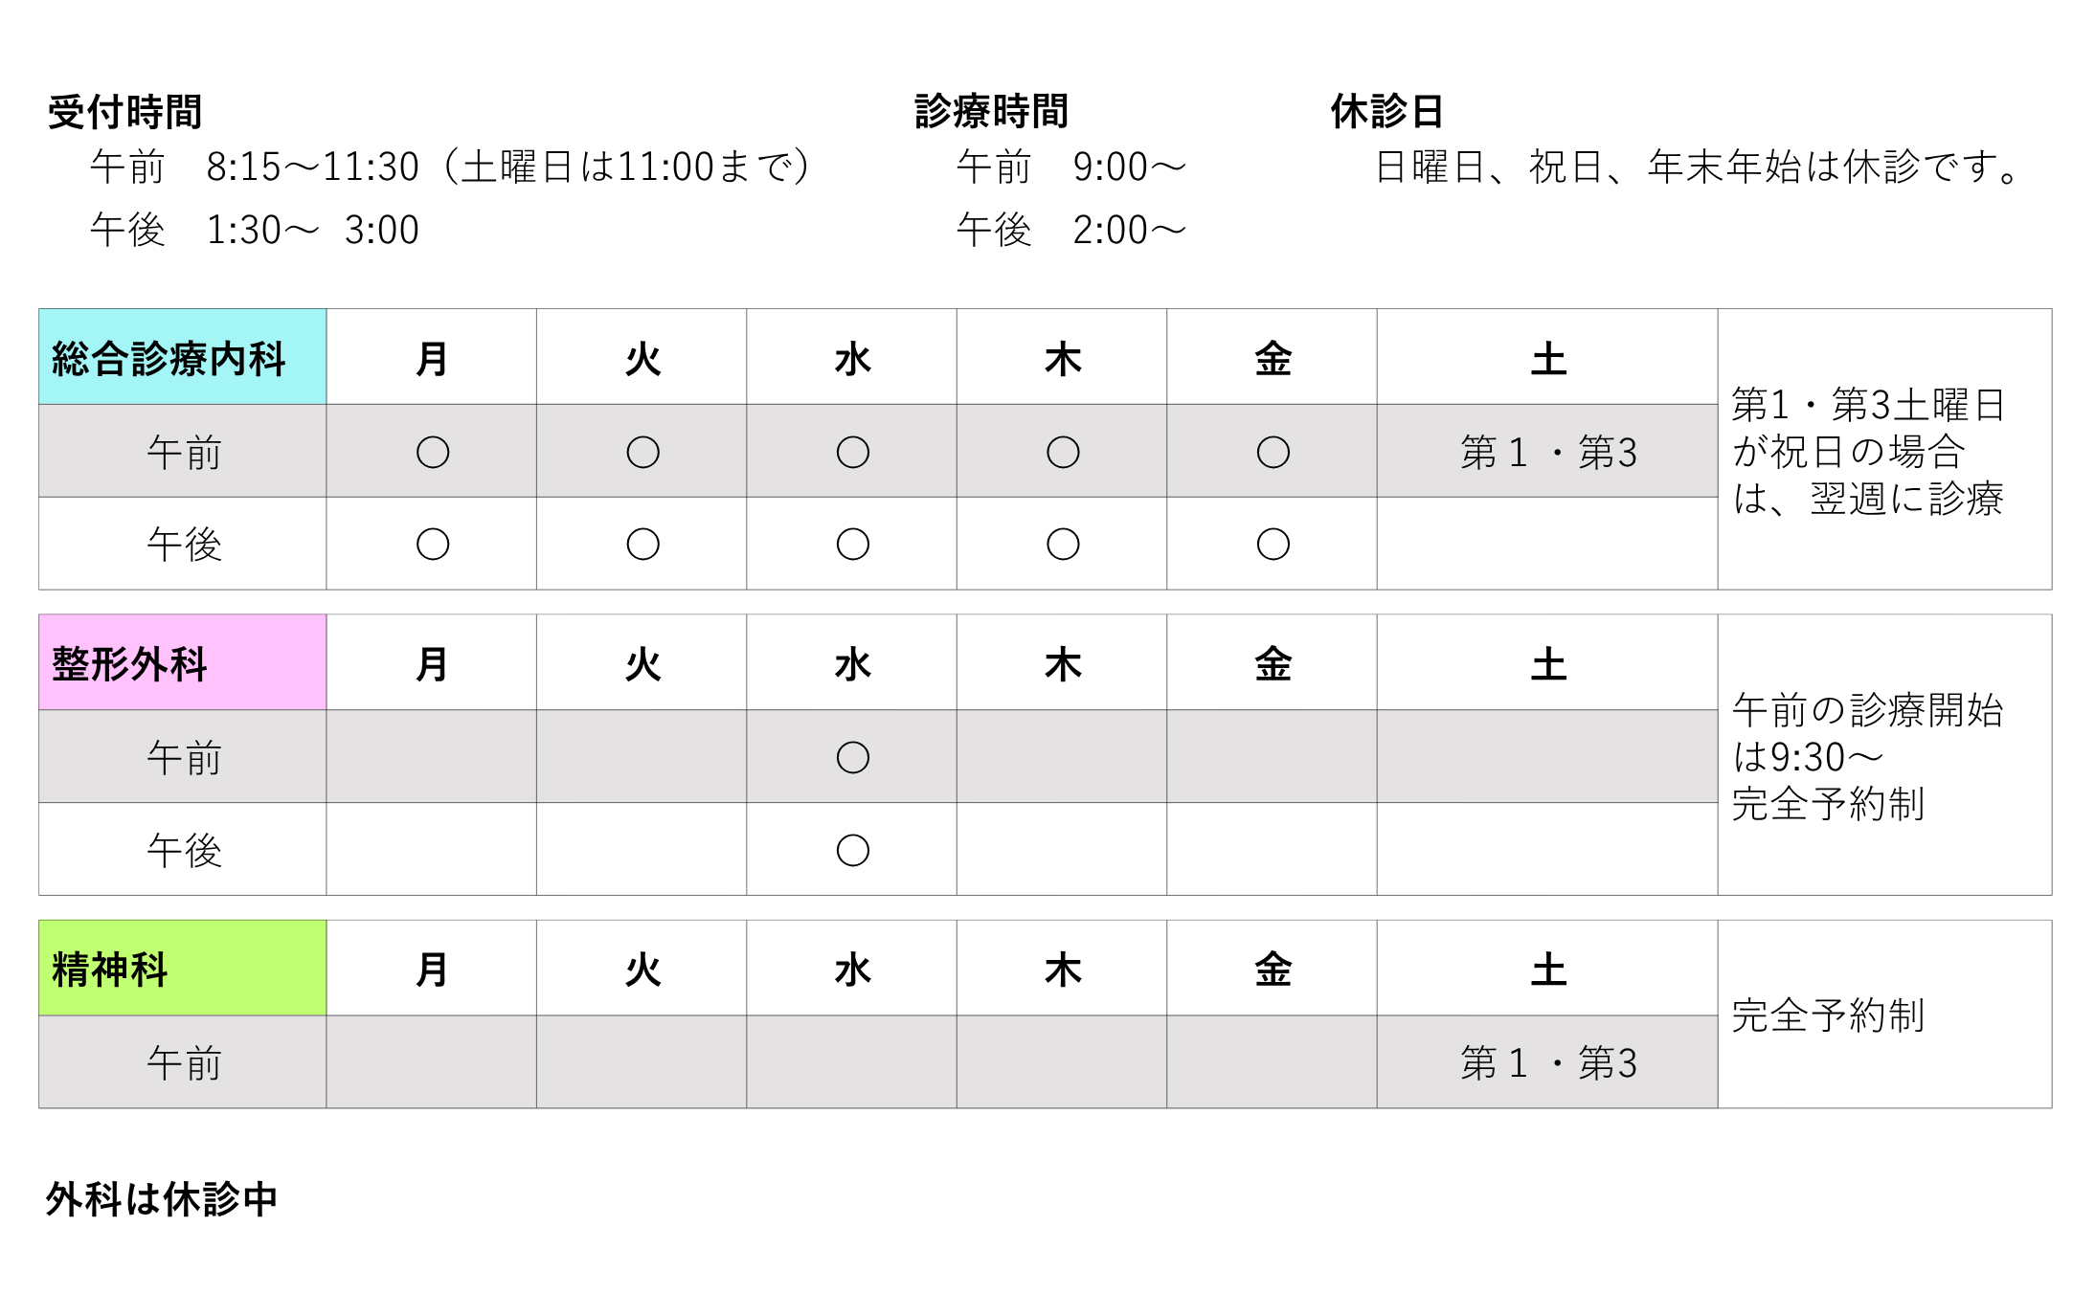
Task: Click Saturday 第1・第3 cell in 精神科
Action: point(1547,1062)
